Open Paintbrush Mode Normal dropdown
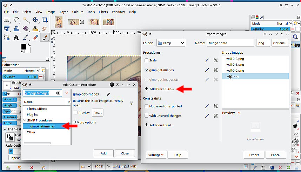The width and height of the screenshot is (301, 172). point(21,71)
